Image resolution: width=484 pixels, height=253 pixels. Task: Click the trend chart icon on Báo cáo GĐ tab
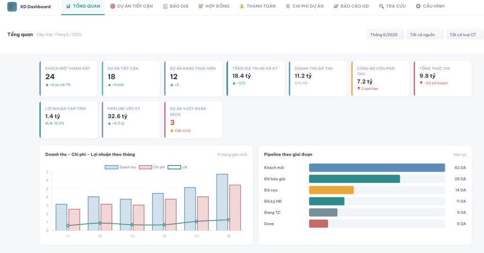tap(336, 6)
